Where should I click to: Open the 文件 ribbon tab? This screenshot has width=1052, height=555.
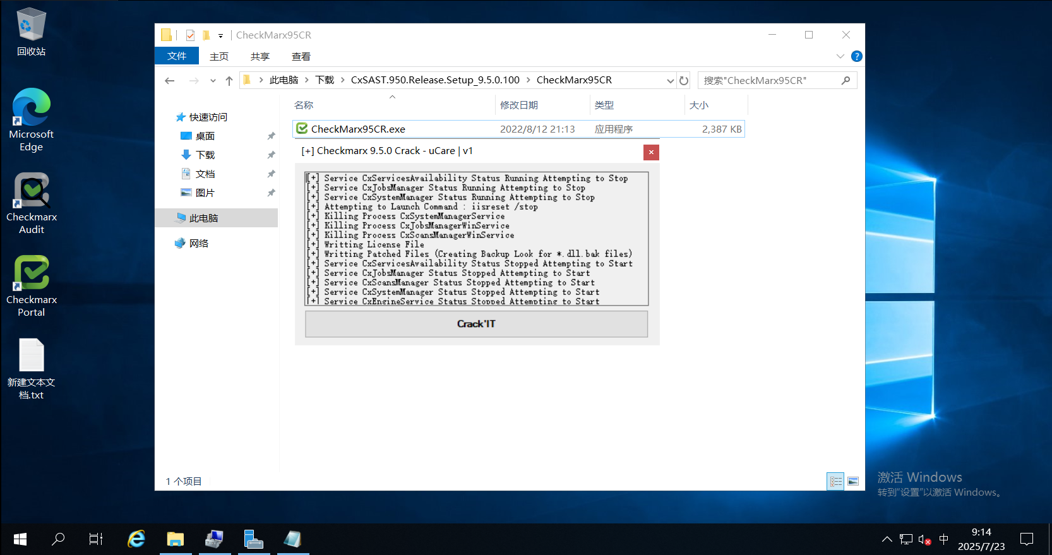point(177,56)
